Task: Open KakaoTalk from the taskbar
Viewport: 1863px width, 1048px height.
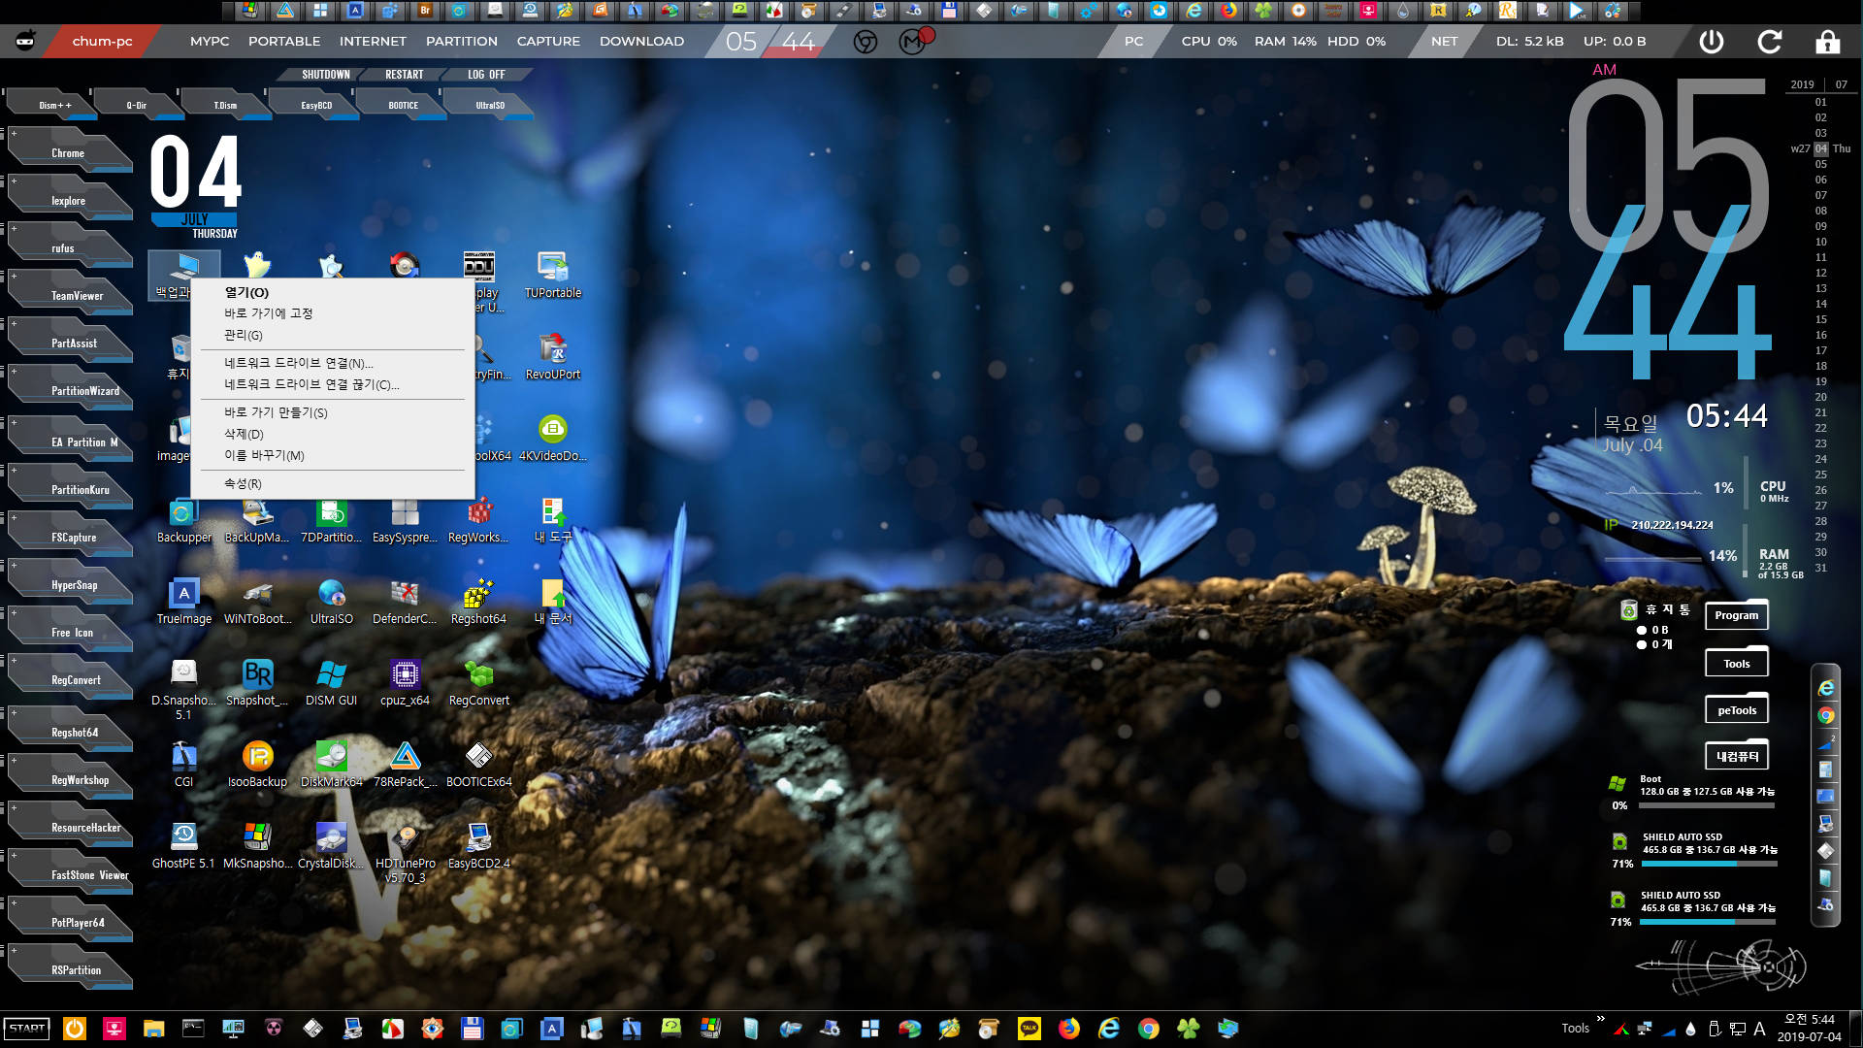Action: 1030,1029
